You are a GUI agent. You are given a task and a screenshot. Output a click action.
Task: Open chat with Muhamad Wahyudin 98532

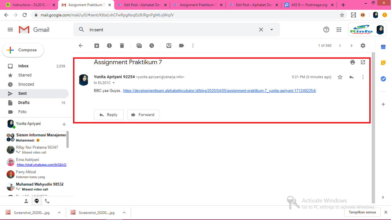point(36,187)
